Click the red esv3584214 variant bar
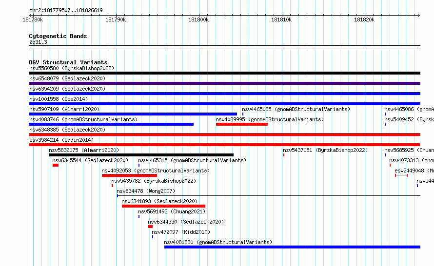Screen dimensions: 434x266 coord(224,145)
